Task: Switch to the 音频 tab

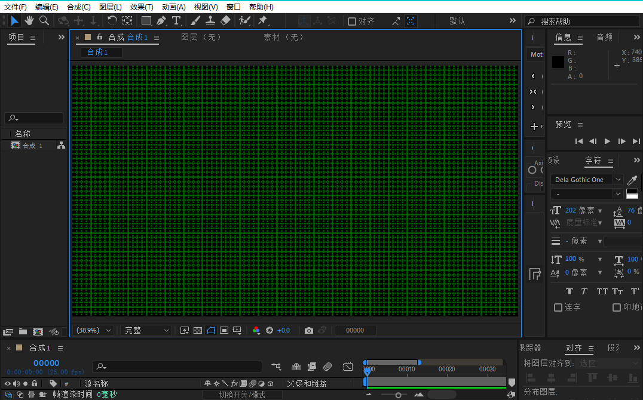Action: (604, 37)
